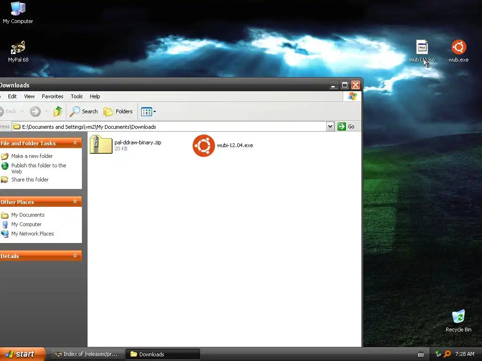Screen dimensions: 482x361
Task: Open the Help menu
Action: [x=95, y=96]
